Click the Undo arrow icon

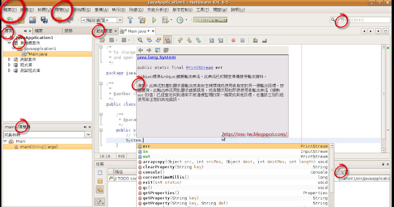[x=59, y=20]
